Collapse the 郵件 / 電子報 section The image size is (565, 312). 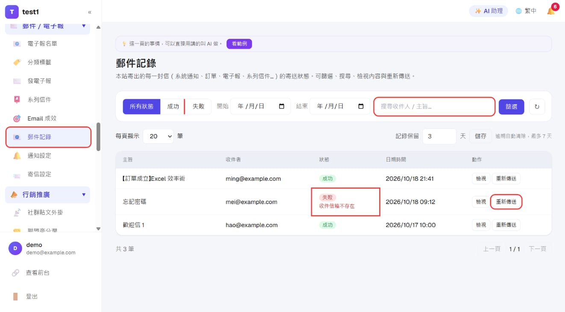coord(48,26)
